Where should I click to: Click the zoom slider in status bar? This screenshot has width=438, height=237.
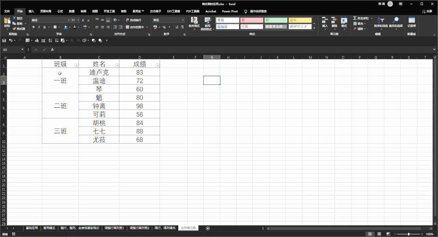click(x=409, y=234)
